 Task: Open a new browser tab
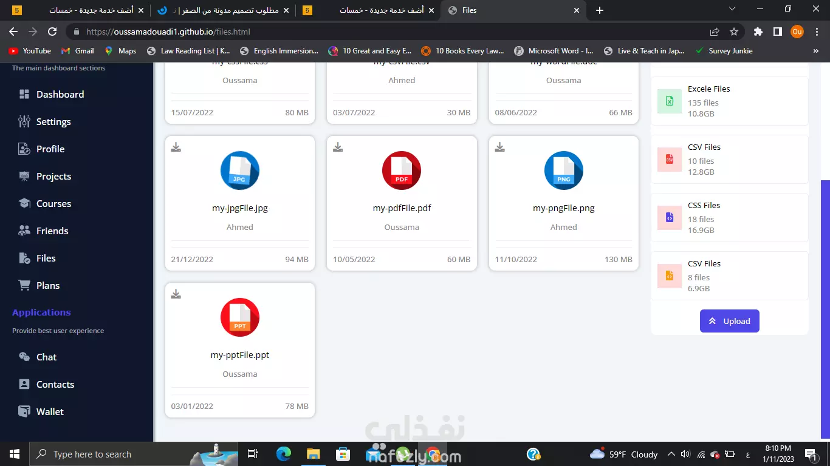pyautogui.click(x=600, y=10)
